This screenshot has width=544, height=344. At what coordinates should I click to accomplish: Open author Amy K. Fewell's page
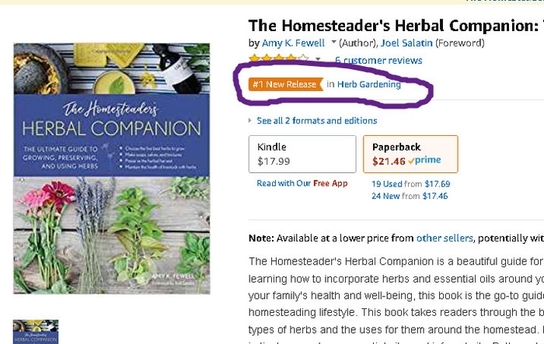coord(295,43)
